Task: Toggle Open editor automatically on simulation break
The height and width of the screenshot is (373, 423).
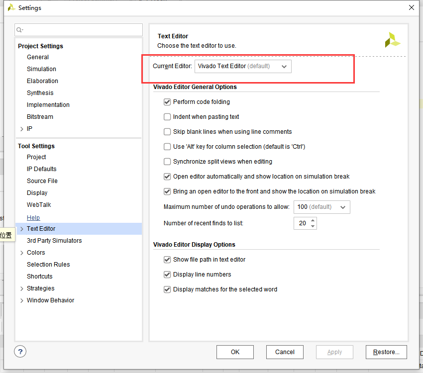Action: [x=167, y=177]
